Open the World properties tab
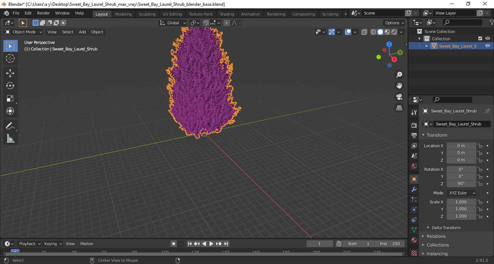 (x=414, y=166)
